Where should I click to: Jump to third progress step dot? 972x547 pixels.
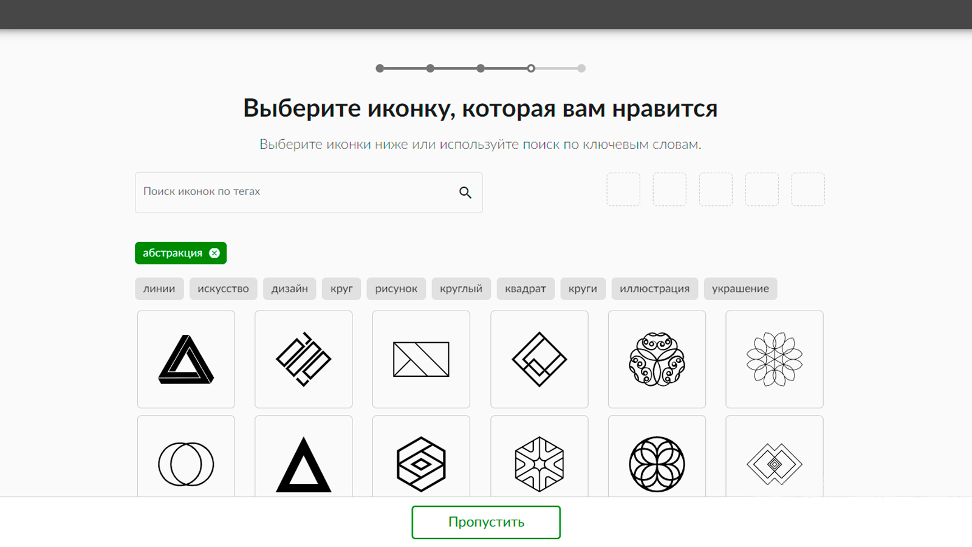pos(481,69)
